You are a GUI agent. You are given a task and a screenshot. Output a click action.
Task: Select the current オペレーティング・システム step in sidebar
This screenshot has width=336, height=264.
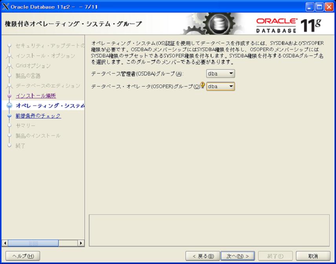pyautogui.click(x=50, y=105)
